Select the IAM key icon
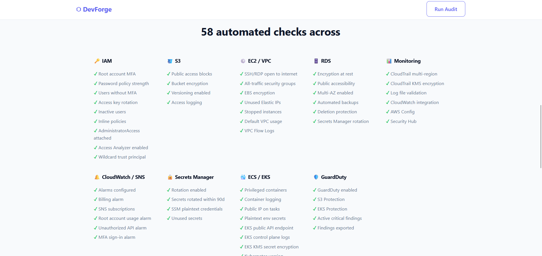 97,61
